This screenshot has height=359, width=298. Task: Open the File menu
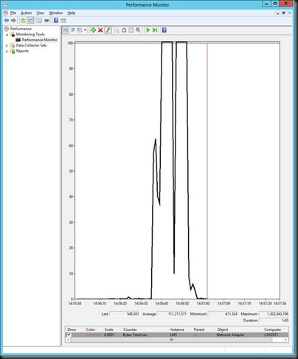(x=13, y=13)
